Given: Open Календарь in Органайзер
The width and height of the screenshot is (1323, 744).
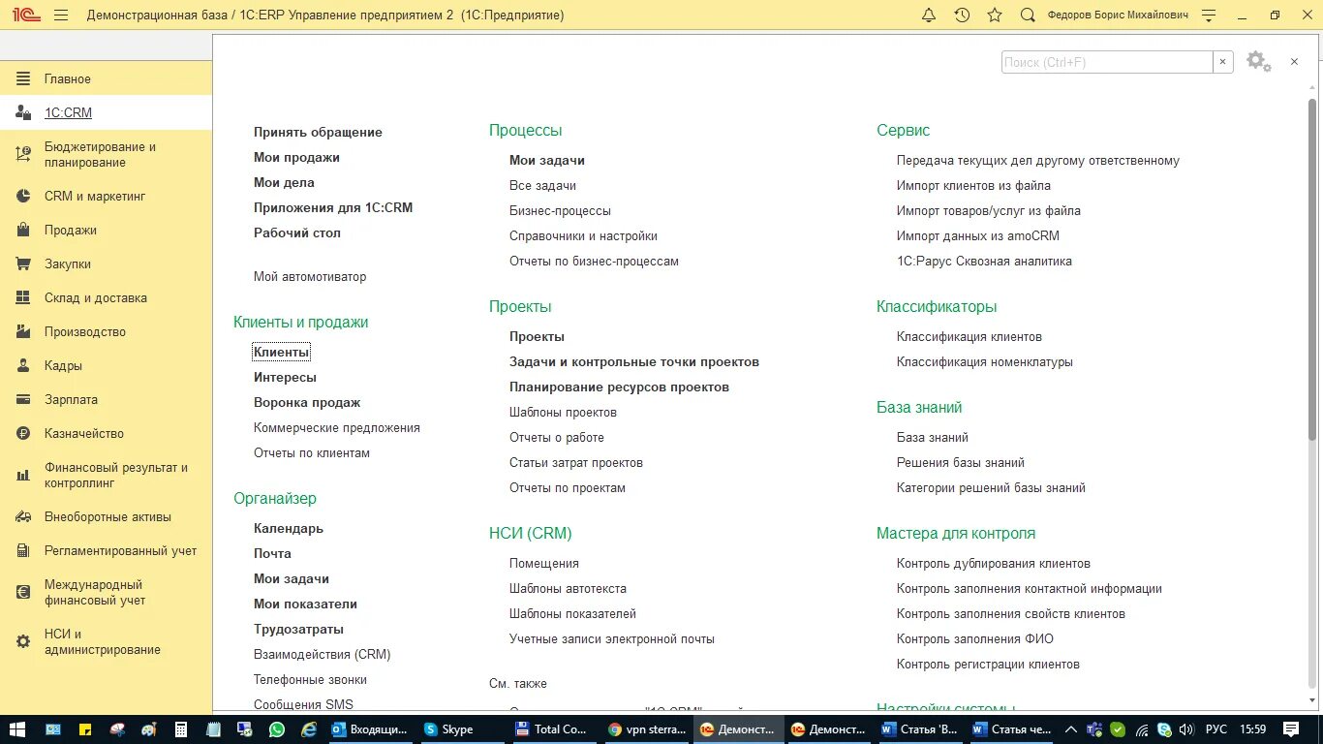Looking at the screenshot, I should click(289, 528).
